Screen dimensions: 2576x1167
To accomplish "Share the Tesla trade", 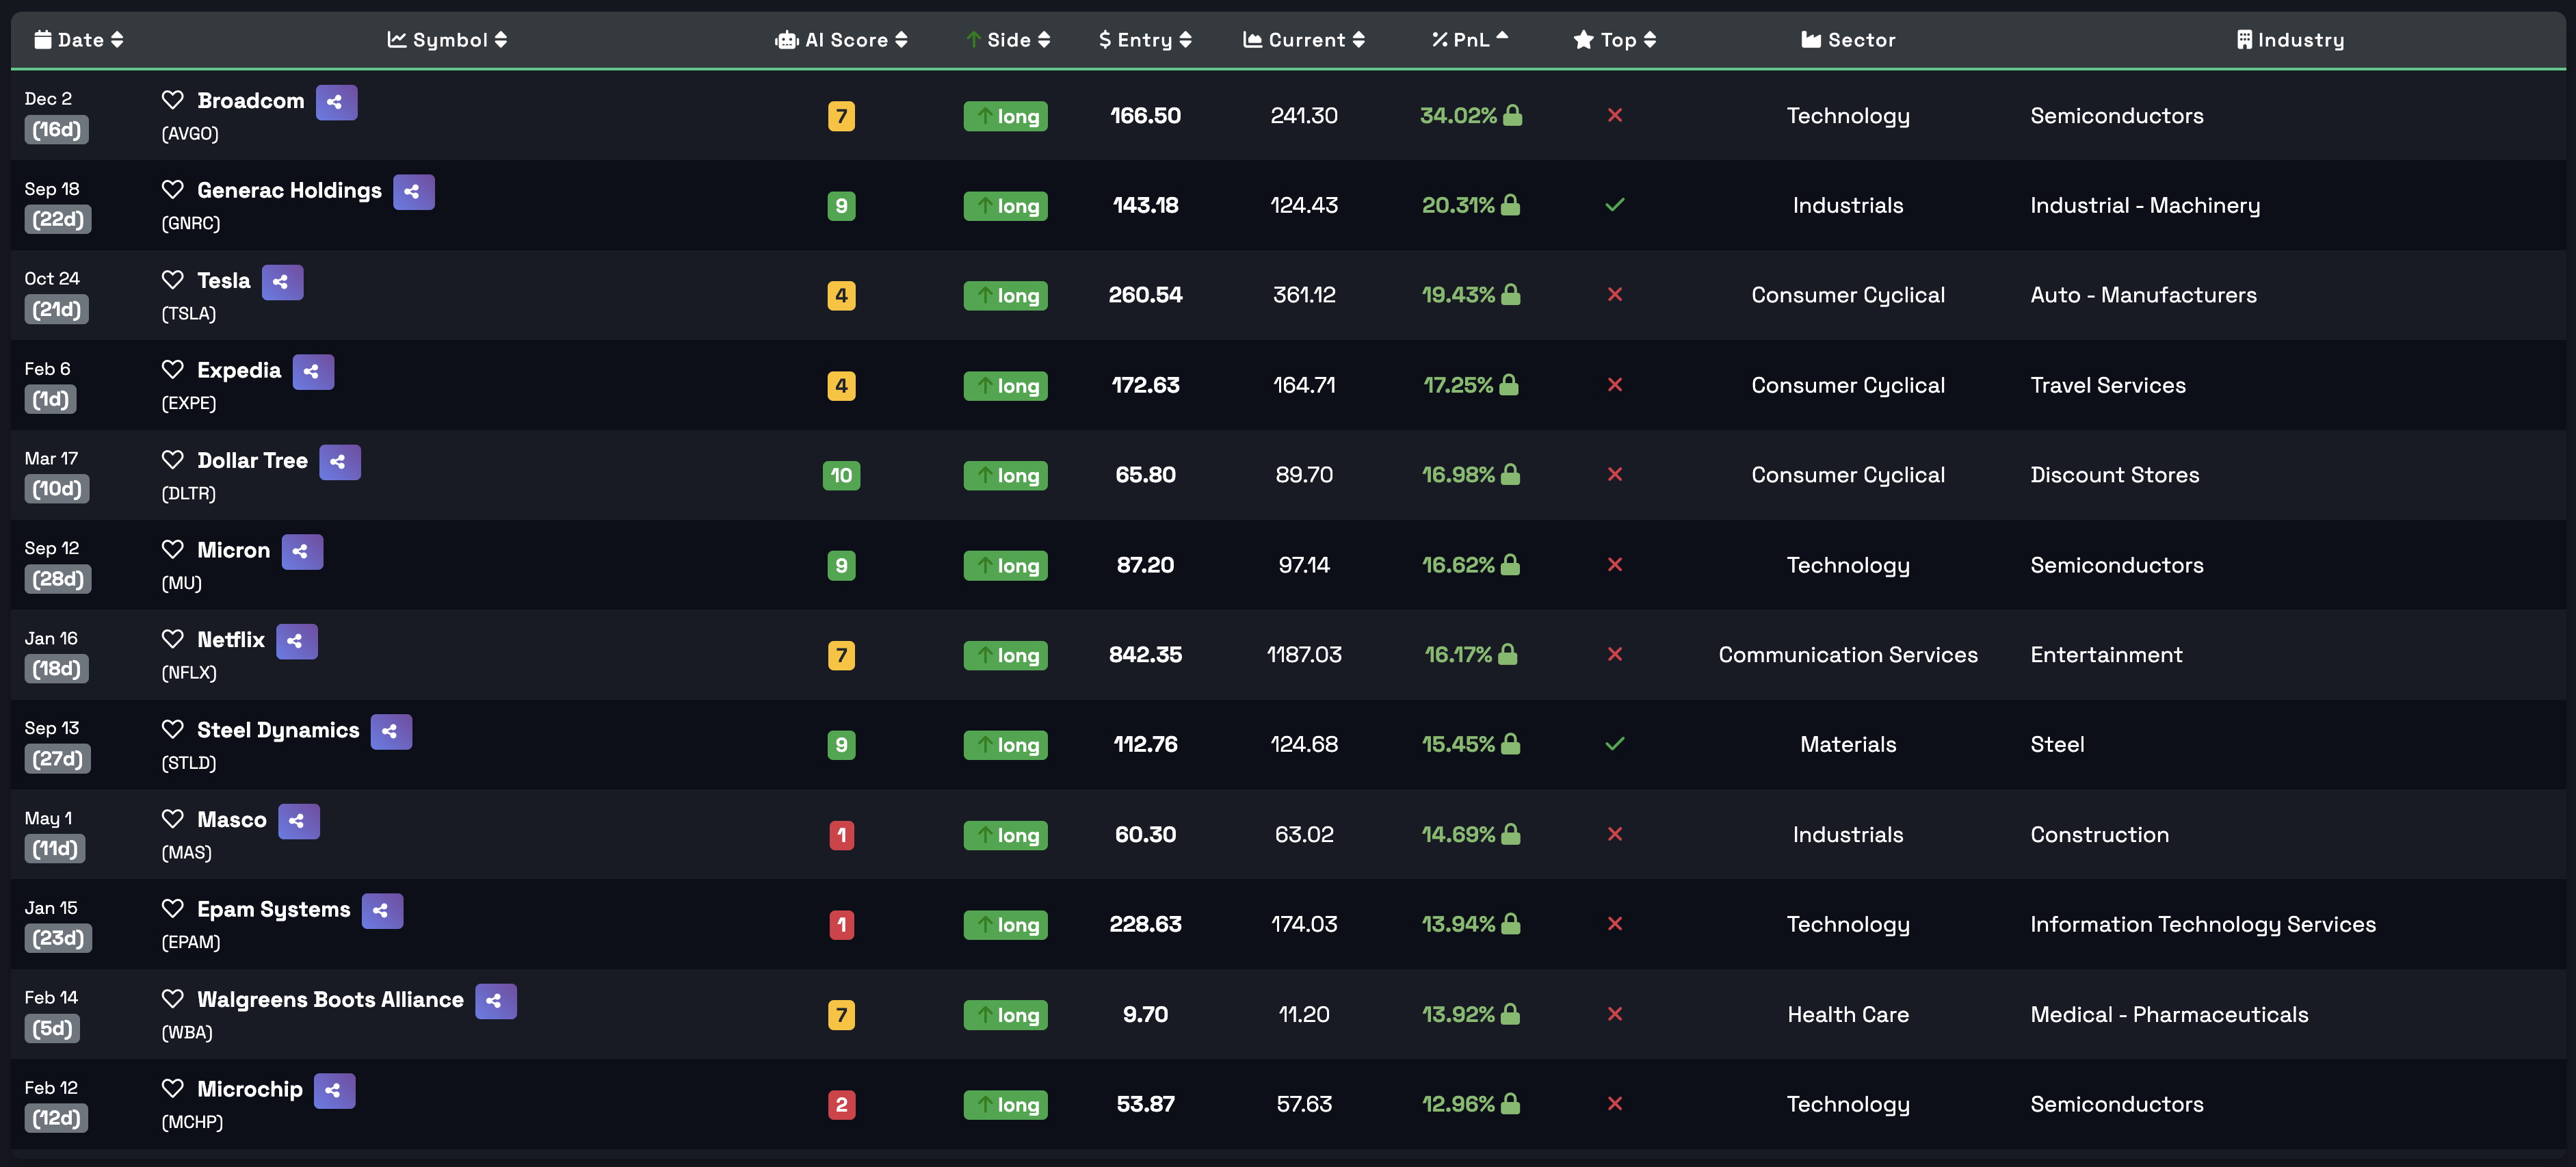I will point(282,282).
